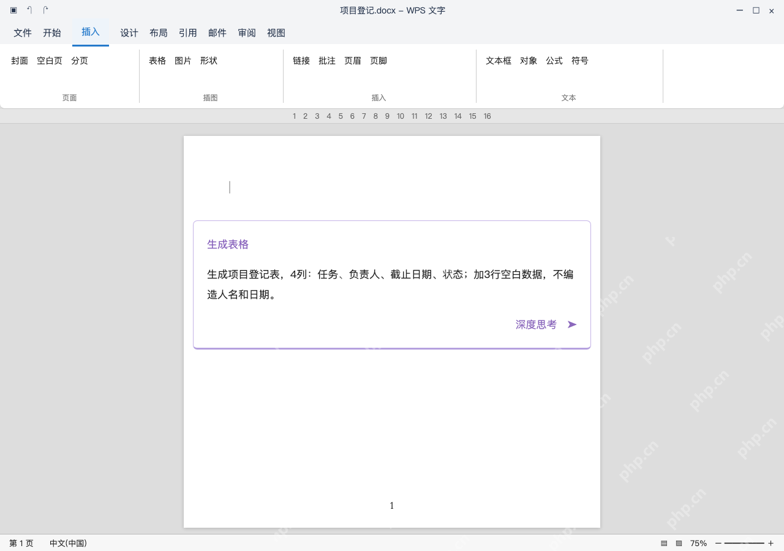Click the AI prompt text about 生成项目登记表
This screenshot has height=551, width=784.
point(390,284)
